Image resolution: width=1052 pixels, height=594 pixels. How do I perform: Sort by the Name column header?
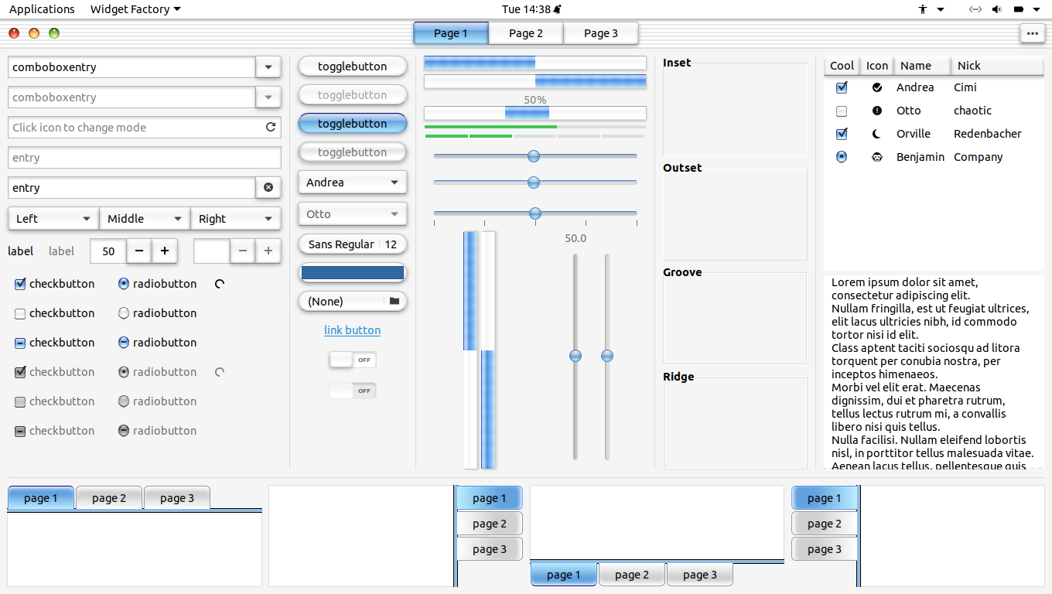point(922,66)
